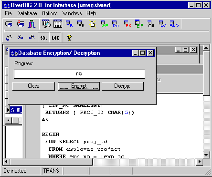Click the 0% progress bar

click(x=79, y=74)
